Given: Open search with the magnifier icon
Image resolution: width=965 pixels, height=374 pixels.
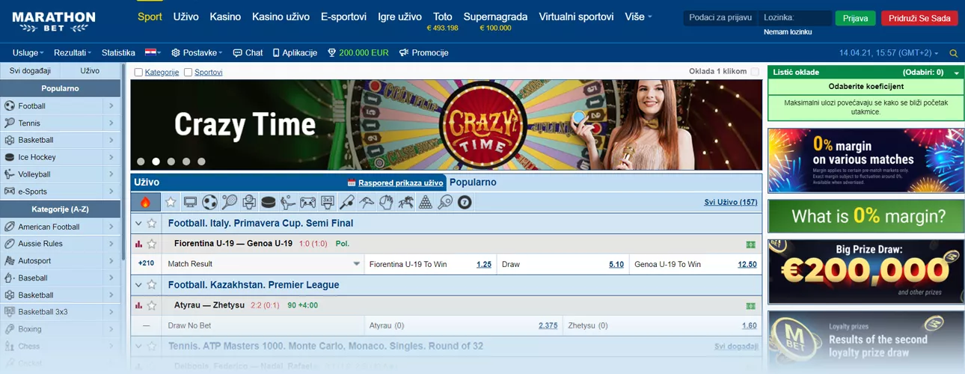Looking at the screenshot, I should point(953,53).
